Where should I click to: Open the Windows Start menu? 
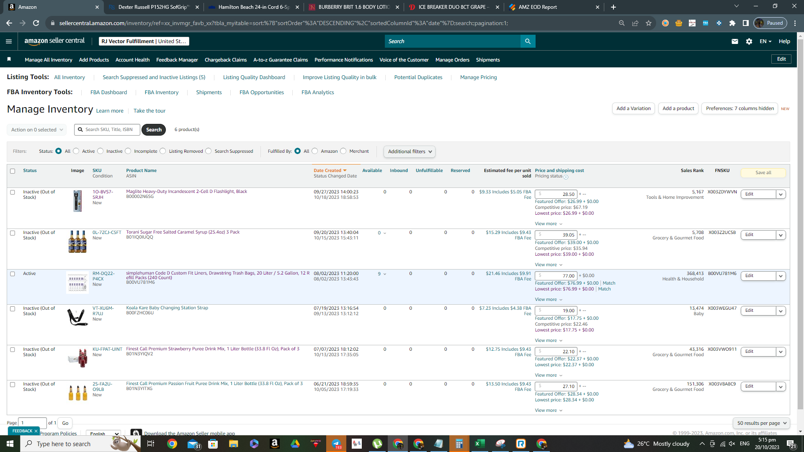[10, 444]
